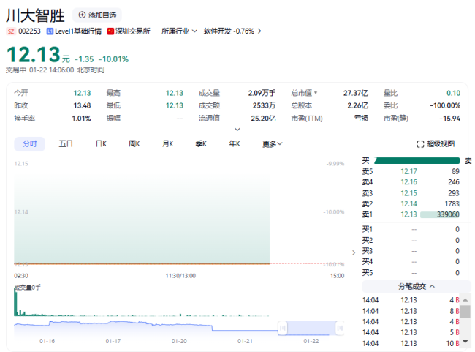
Task: Click the 买1 bid row
Action: [x=411, y=229]
